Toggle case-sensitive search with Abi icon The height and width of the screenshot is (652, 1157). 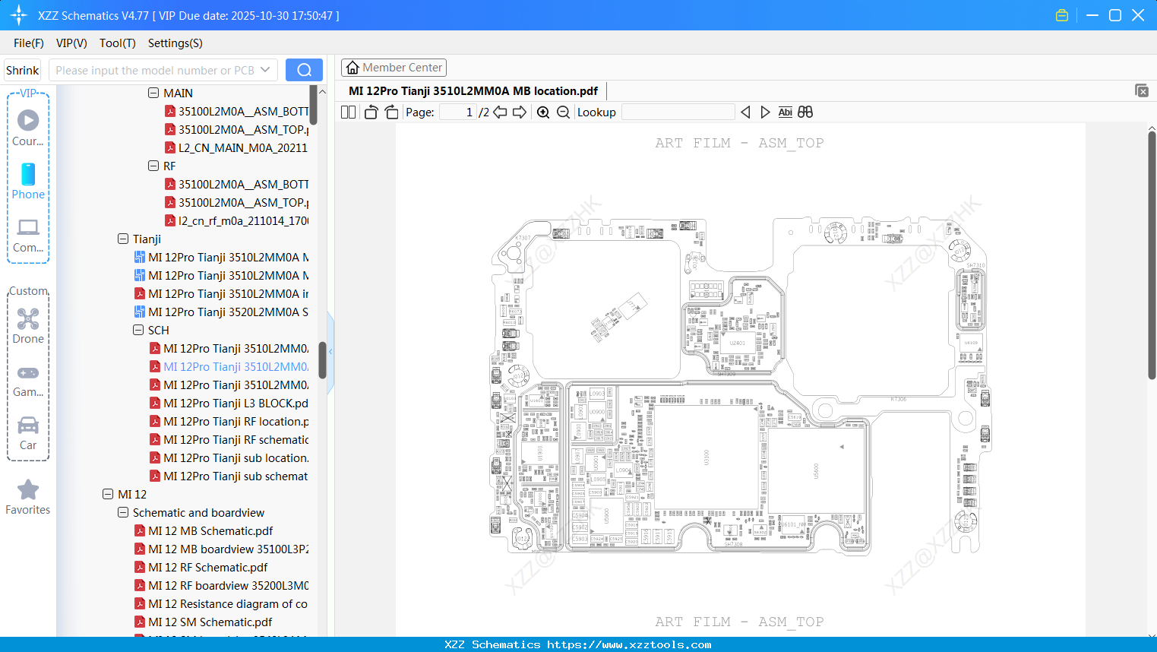(x=785, y=112)
